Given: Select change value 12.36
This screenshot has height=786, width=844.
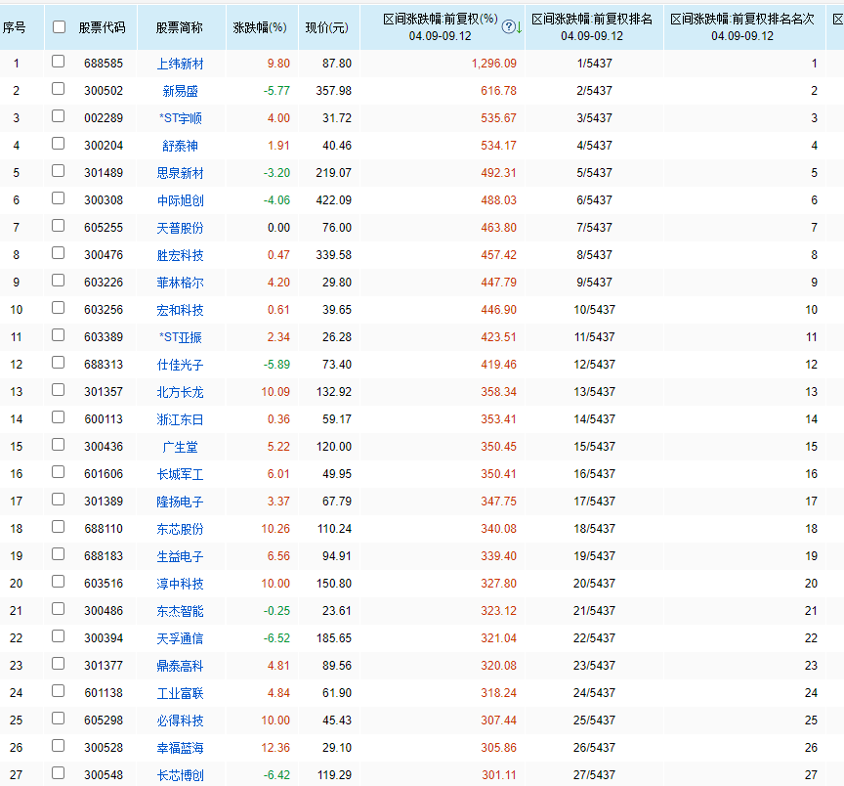Looking at the screenshot, I should pyautogui.click(x=275, y=748).
